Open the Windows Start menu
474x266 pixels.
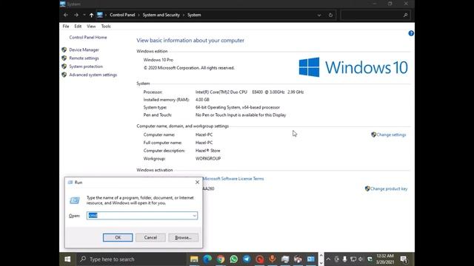coord(67,259)
